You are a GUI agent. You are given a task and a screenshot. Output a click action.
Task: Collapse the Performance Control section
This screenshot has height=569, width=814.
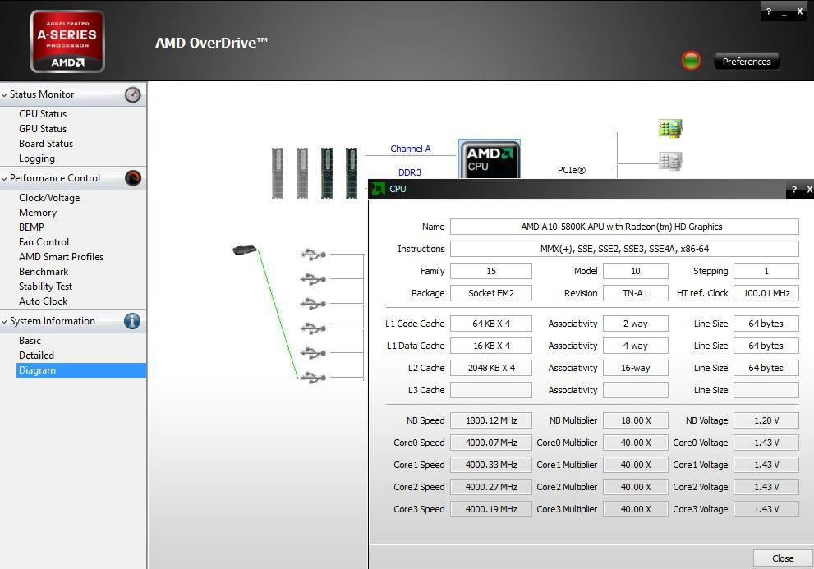pyautogui.click(x=4, y=179)
